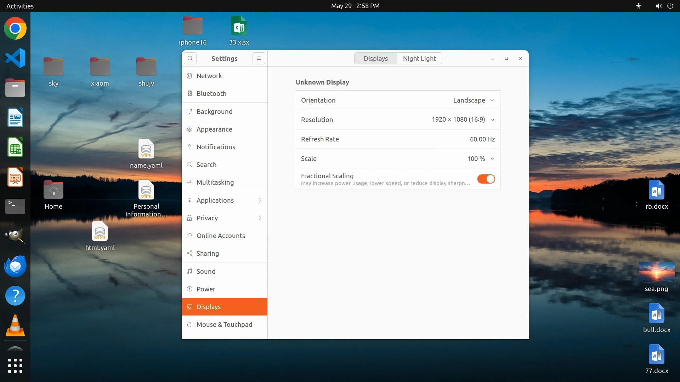Open Visual Studio Code from dock
The height and width of the screenshot is (382, 680).
[15, 58]
